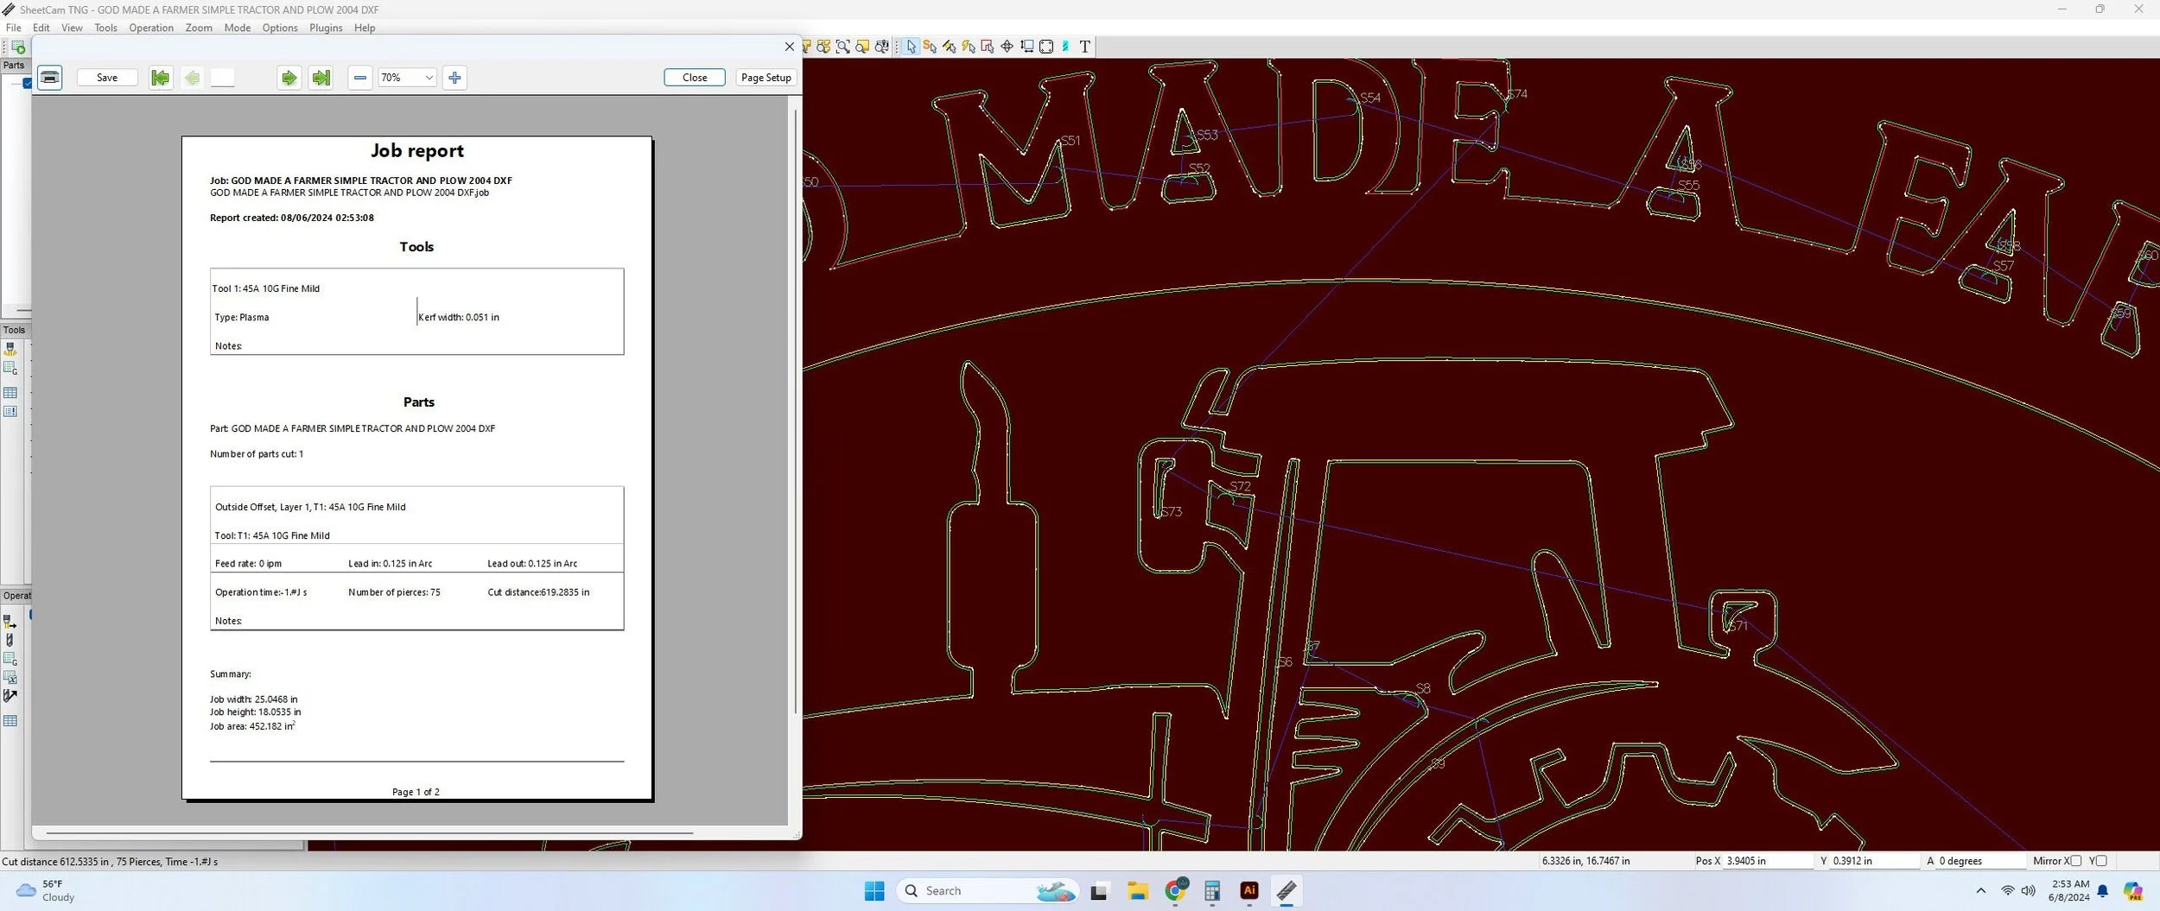Open the Options menu
Viewport: 2160px width, 911px height.
[x=280, y=28]
